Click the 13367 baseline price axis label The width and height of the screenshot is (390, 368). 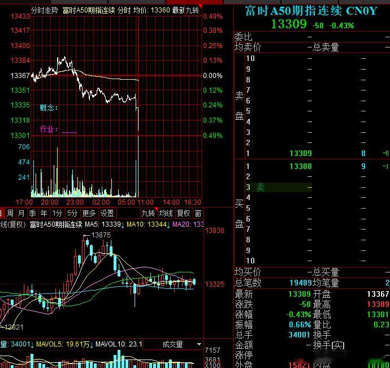click(x=20, y=75)
